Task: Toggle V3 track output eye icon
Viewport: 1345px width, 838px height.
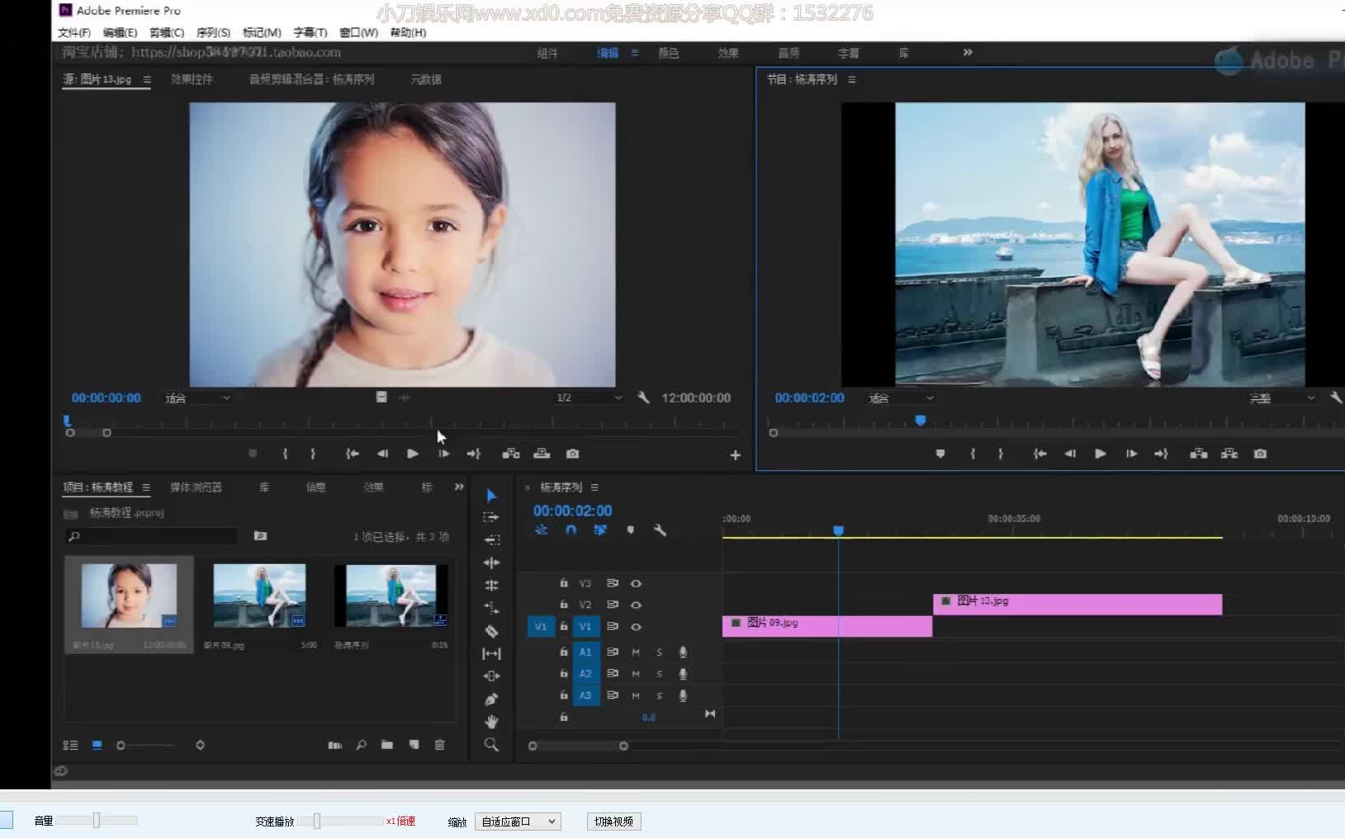Action: 636,583
